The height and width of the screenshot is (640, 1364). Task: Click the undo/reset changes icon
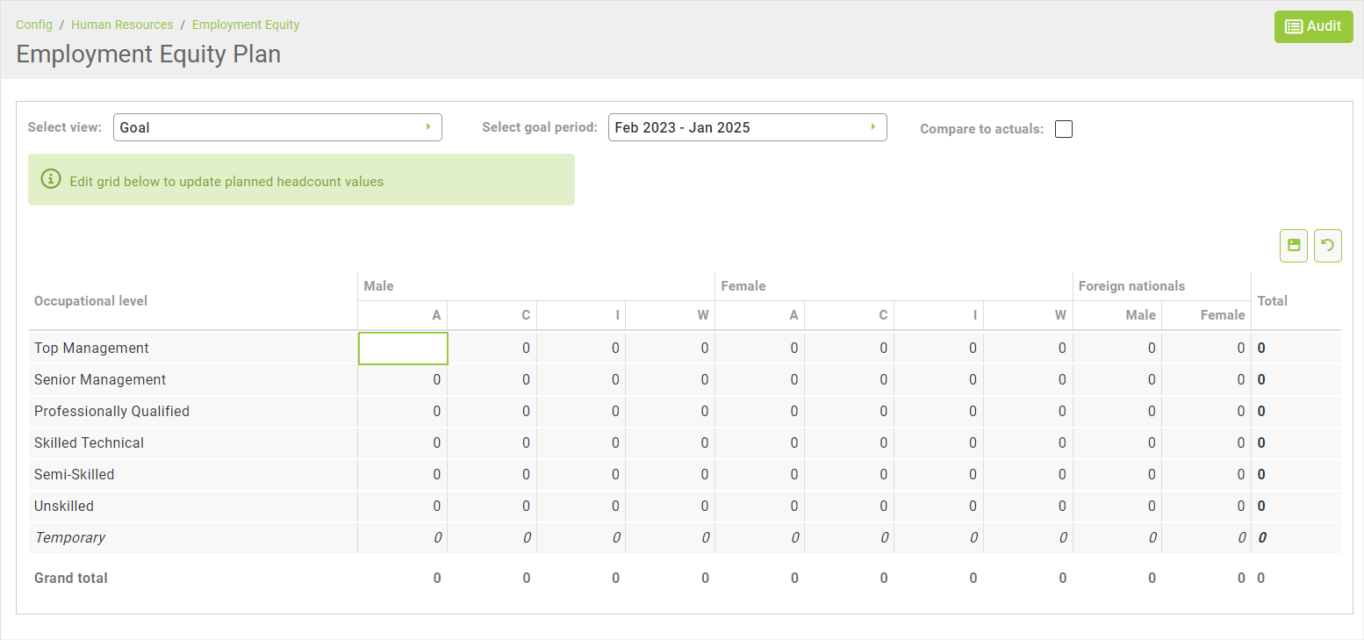pos(1327,246)
